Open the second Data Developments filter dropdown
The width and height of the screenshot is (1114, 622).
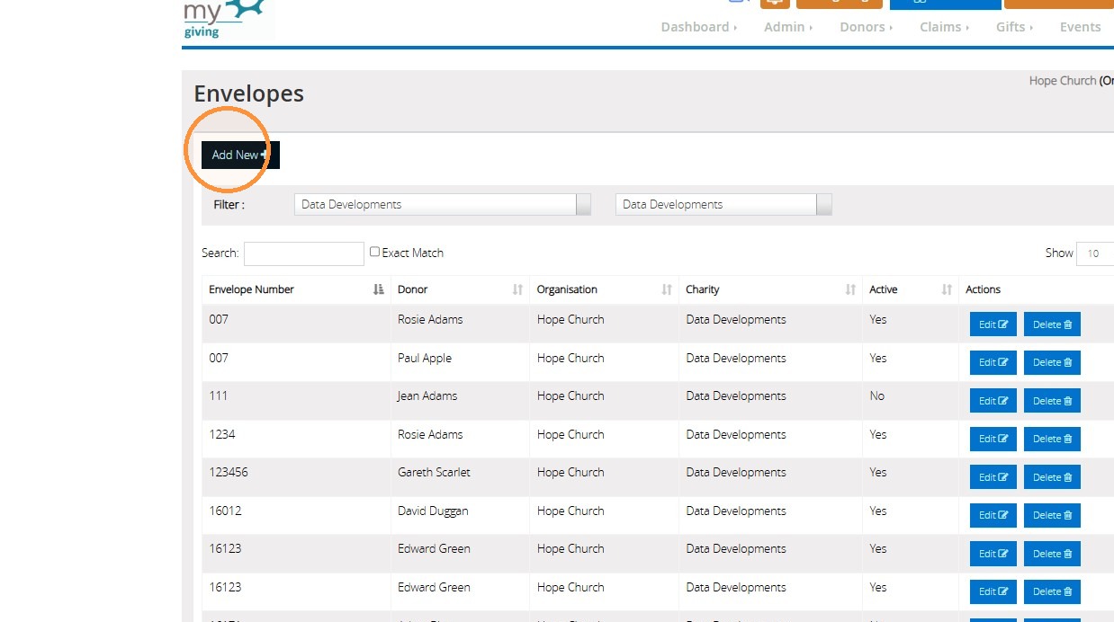pos(723,204)
